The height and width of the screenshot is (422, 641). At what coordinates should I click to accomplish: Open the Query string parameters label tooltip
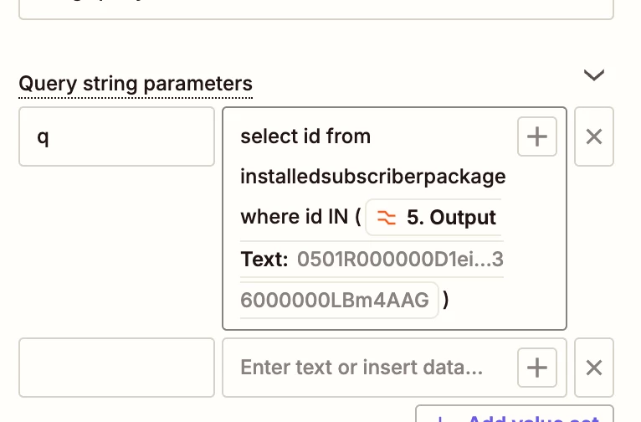[136, 84]
